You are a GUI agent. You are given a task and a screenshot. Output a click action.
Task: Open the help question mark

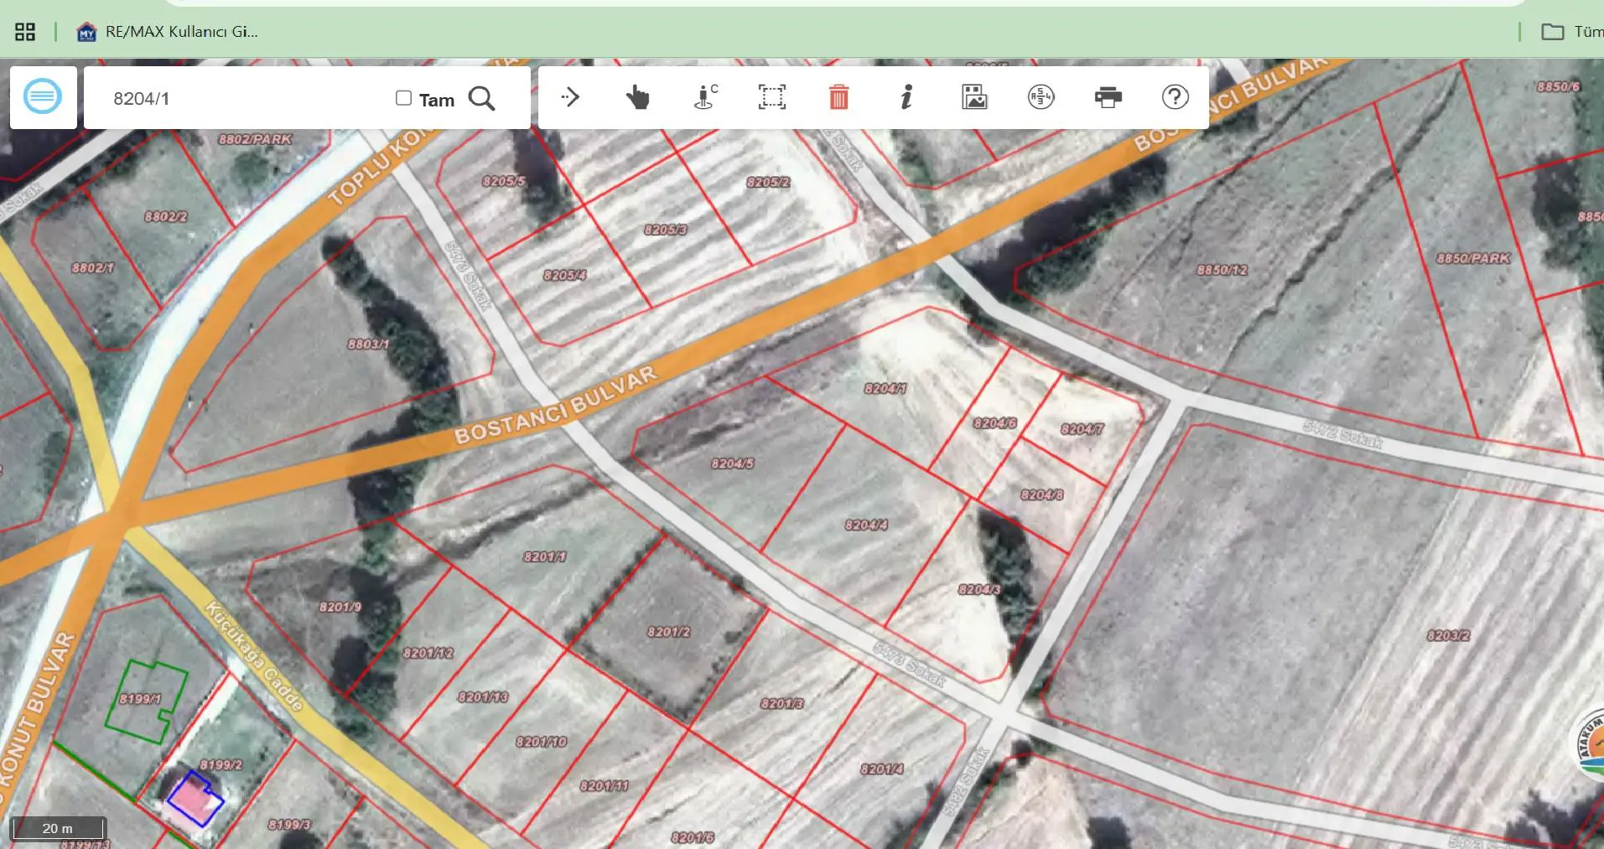[1175, 97]
